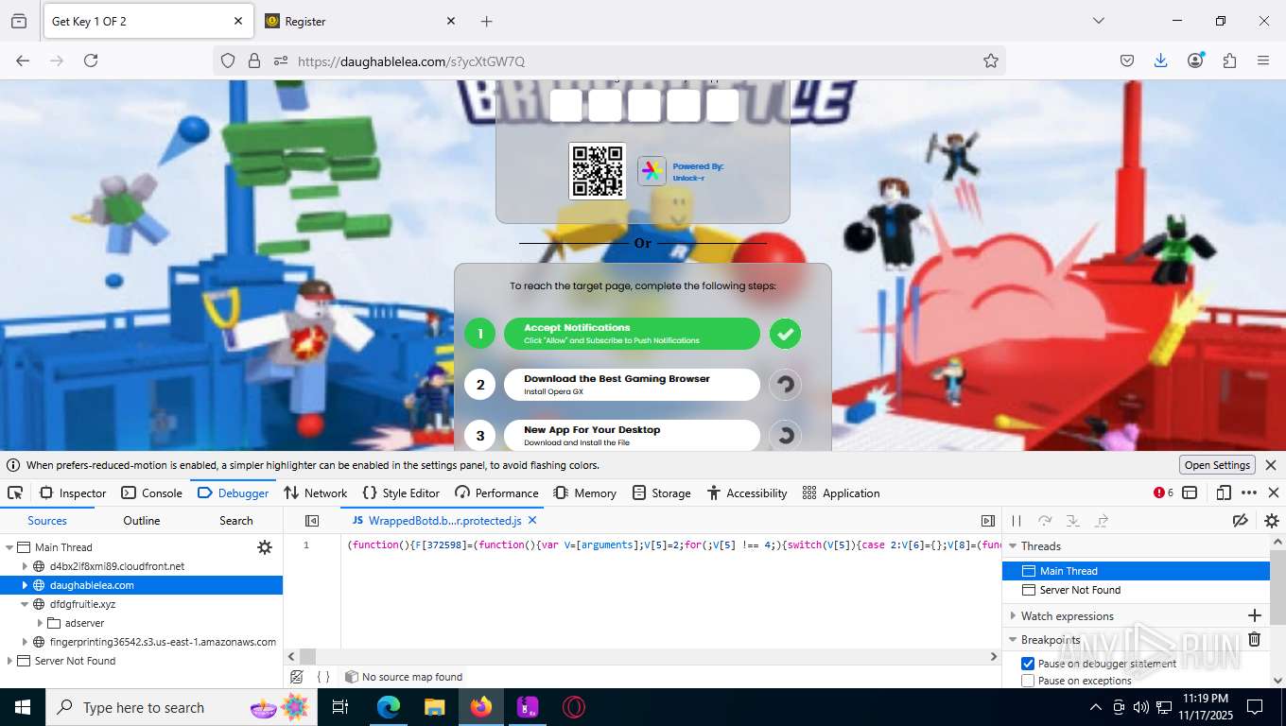Image resolution: width=1286 pixels, height=726 pixels.
Task: Open the Storage panel
Action: pos(662,493)
